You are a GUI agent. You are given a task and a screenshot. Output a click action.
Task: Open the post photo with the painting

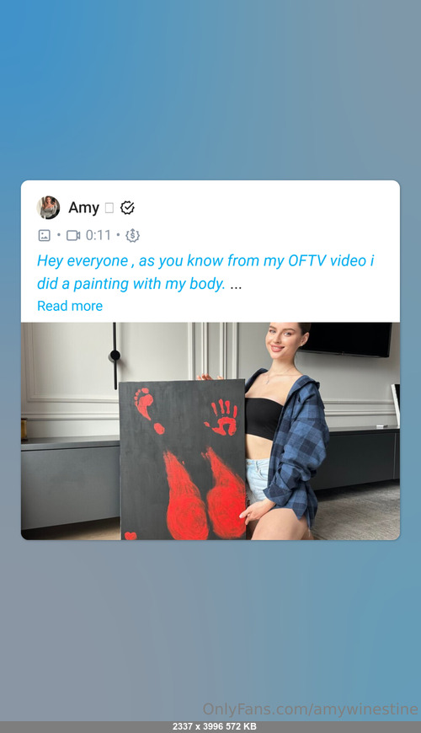point(210,431)
